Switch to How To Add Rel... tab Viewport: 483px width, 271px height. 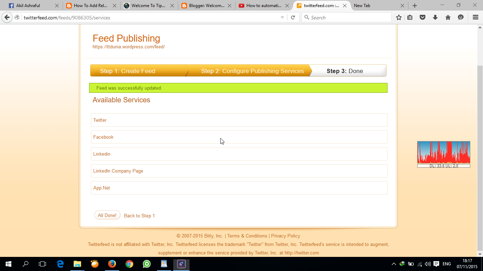(x=91, y=6)
